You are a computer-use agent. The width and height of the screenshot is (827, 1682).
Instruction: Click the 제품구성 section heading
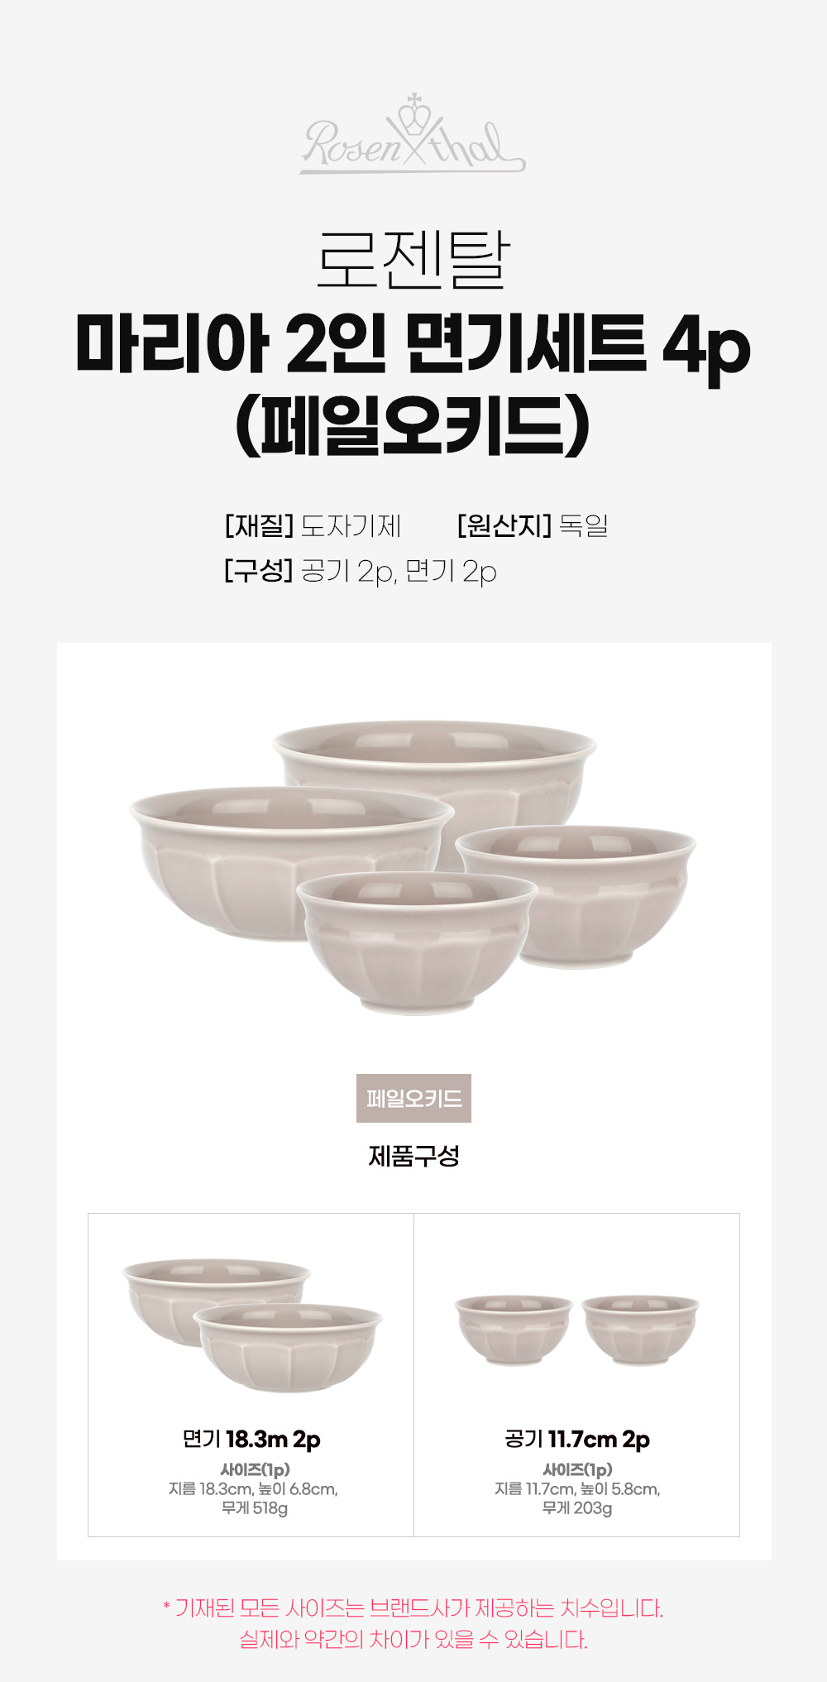tap(413, 1156)
